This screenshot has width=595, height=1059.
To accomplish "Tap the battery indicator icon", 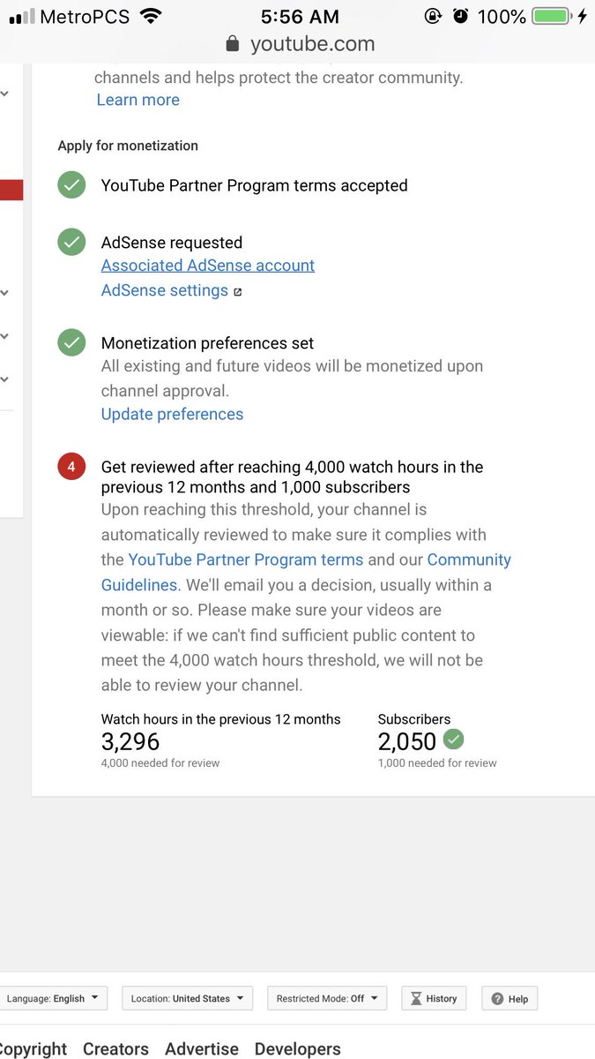I will (x=552, y=16).
